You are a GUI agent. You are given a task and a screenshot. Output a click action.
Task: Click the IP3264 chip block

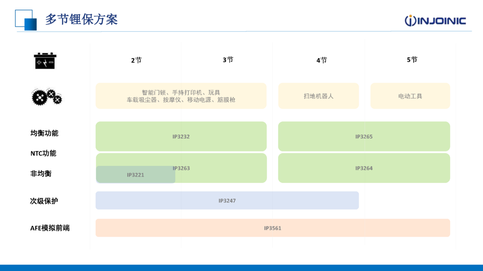364,168
